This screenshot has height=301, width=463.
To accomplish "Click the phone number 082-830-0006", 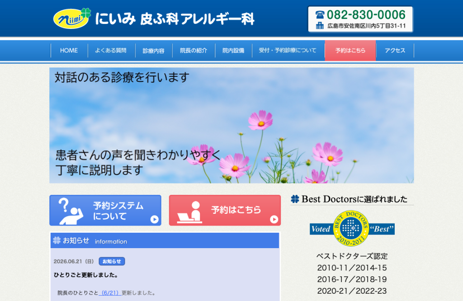I will [366, 14].
